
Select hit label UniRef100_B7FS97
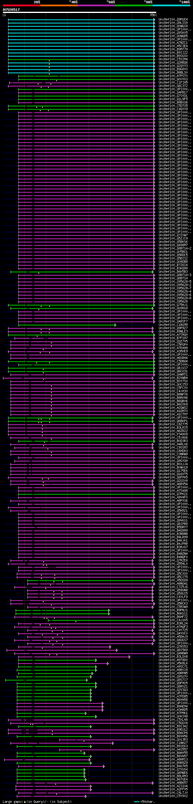pyautogui.click(x=173, y=338)
